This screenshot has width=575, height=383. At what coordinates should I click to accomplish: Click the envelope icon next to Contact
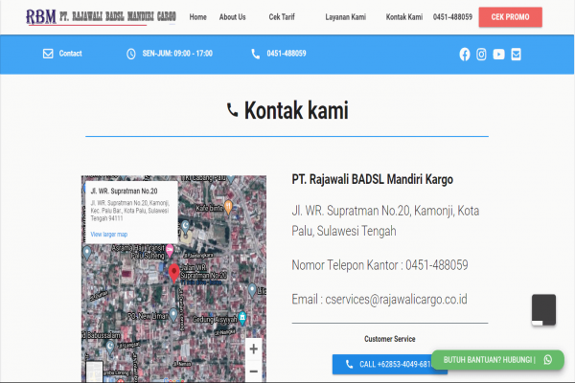[48, 54]
